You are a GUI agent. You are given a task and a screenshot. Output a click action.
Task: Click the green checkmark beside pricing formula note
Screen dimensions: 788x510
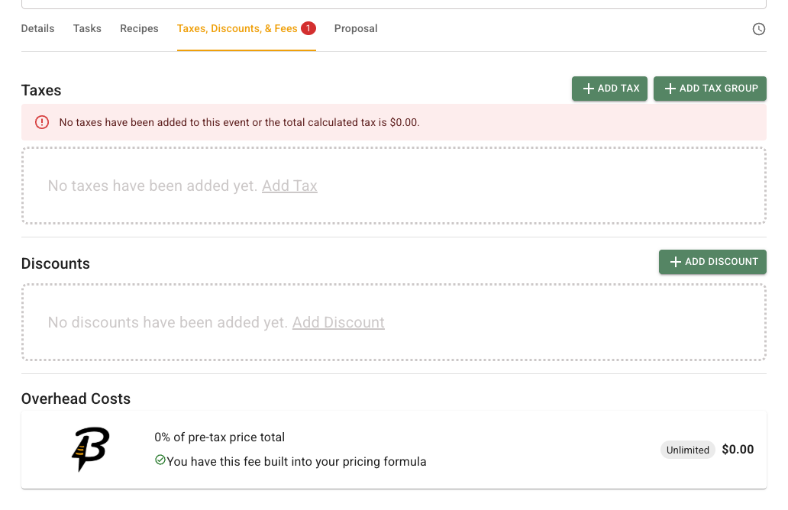[160, 460]
